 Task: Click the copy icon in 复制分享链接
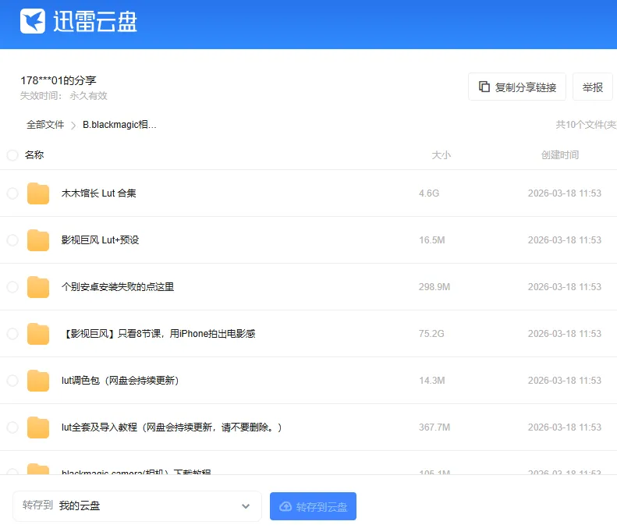pyautogui.click(x=484, y=87)
